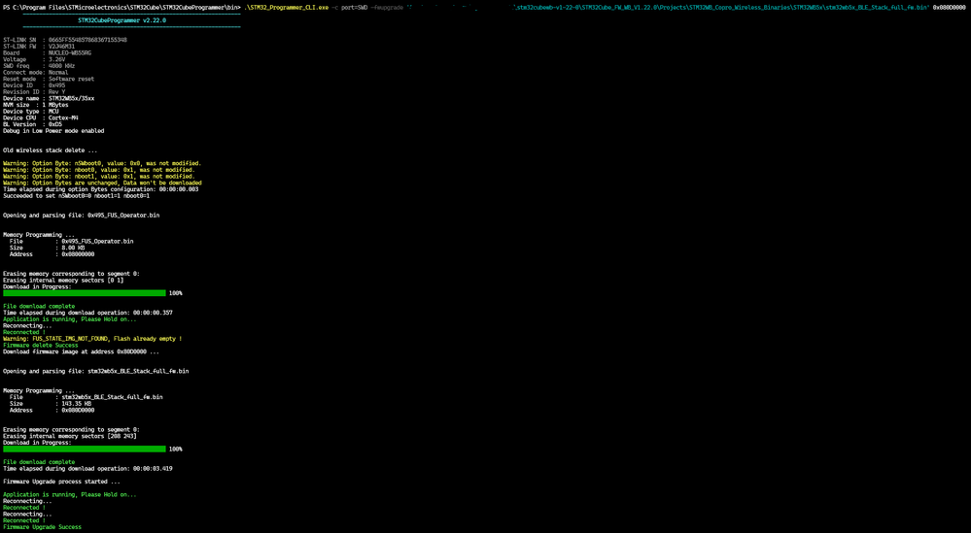Click the BL Version 0xD5 line

click(x=33, y=124)
